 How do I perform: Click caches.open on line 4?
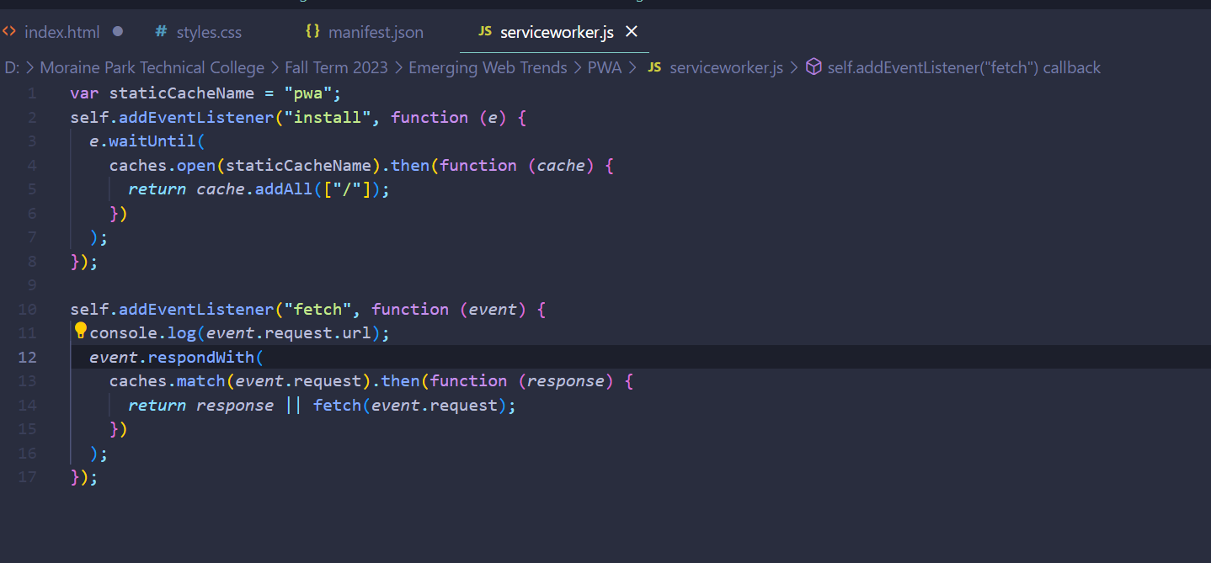pyautogui.click(x=163, y=165)
